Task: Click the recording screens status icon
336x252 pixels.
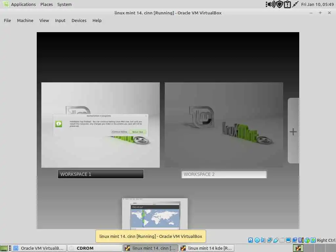Action: (x=295, y=240)
